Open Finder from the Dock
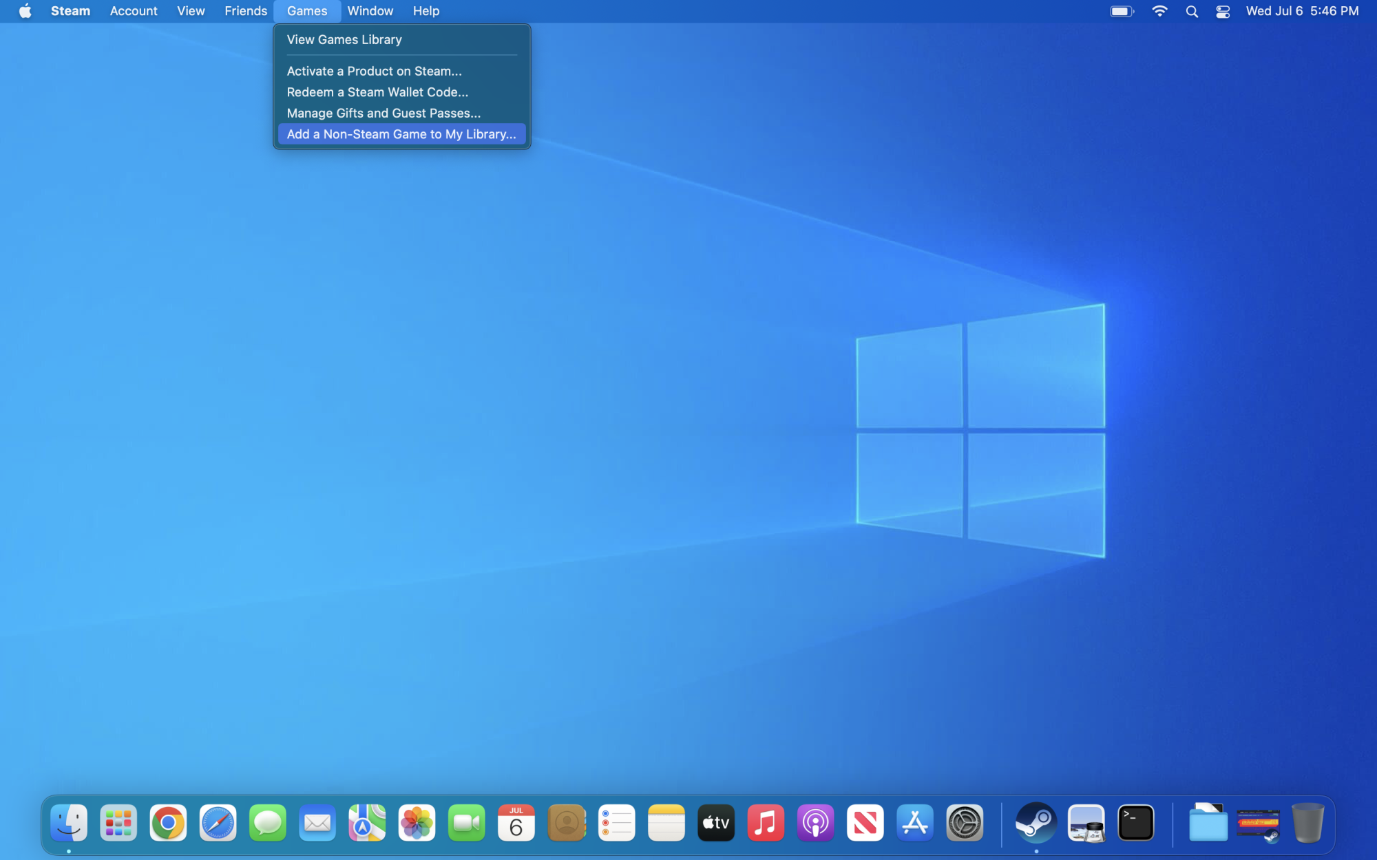Screen dimensions: 1377x860 coord(69,823)
